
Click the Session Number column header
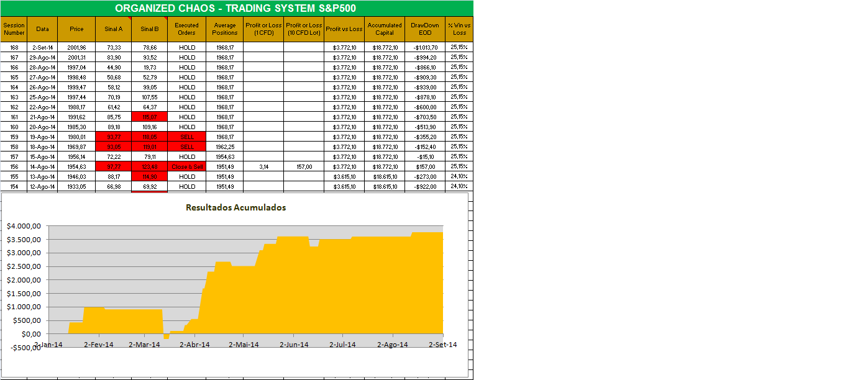14,29
